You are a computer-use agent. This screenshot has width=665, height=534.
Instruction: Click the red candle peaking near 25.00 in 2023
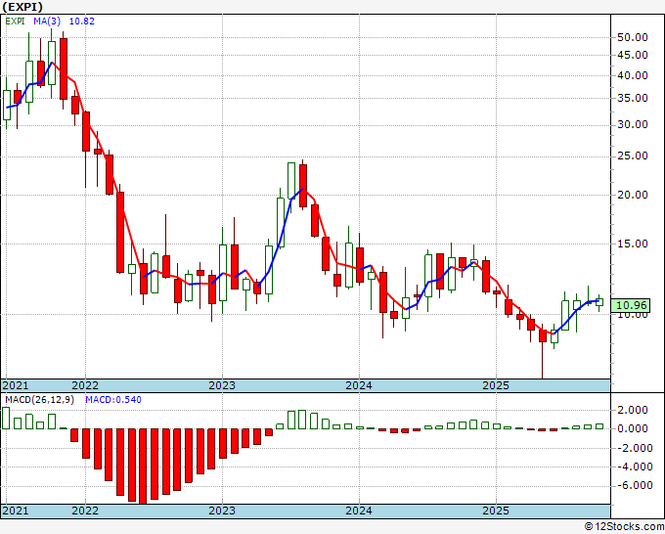[x=303, y=186]
